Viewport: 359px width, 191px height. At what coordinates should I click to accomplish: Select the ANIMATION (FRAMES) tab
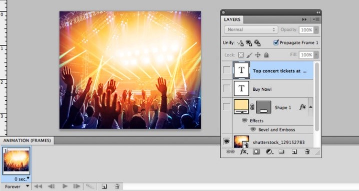click(x=27, y=141)
